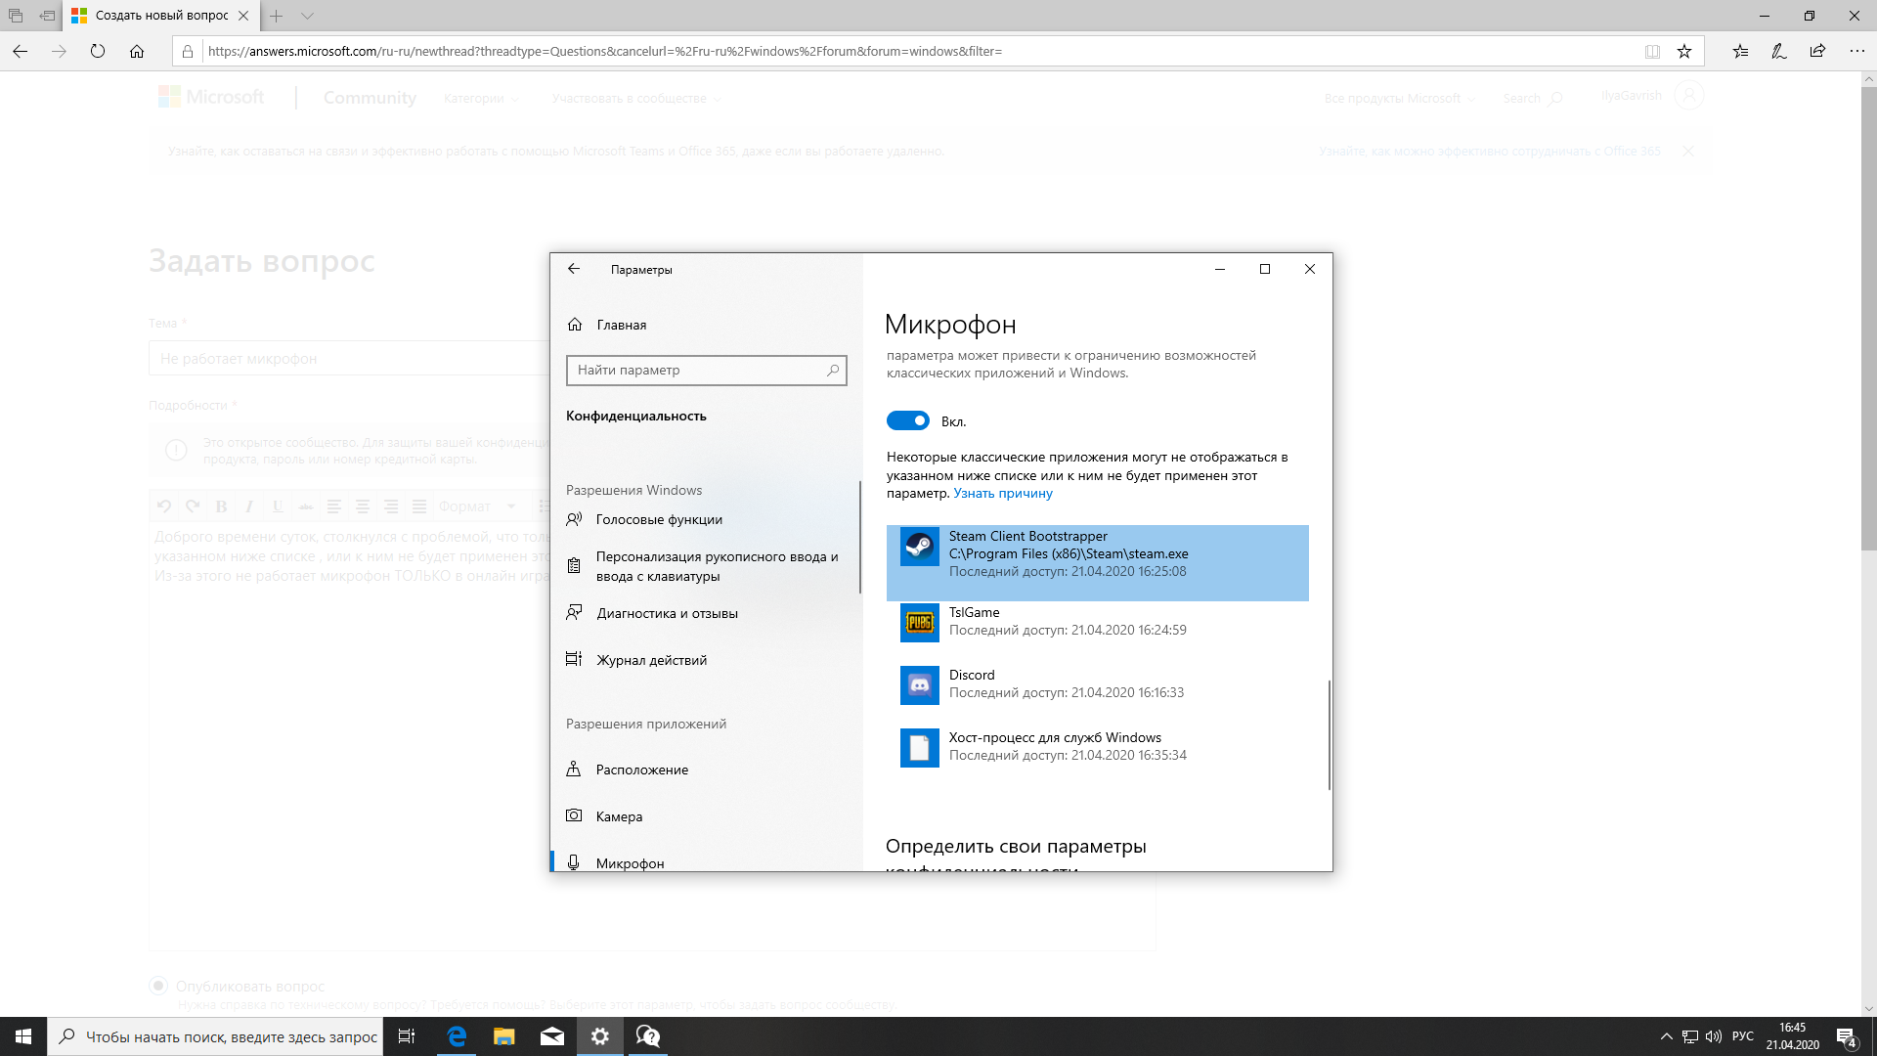Click the Найти параметр search field
Screen dimensions: 1877x1056
(707, 370)
